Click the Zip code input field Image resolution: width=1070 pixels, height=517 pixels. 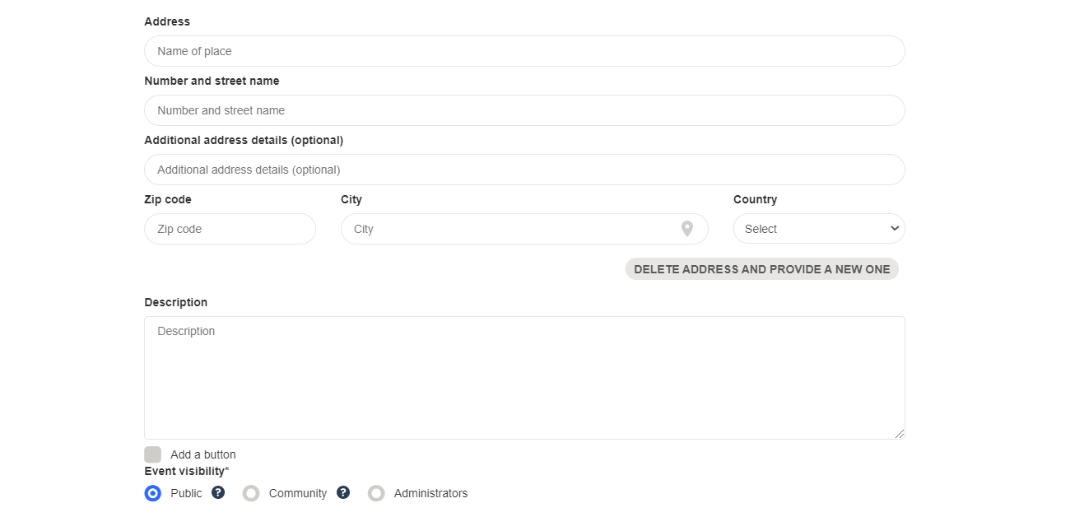point(230,228)
